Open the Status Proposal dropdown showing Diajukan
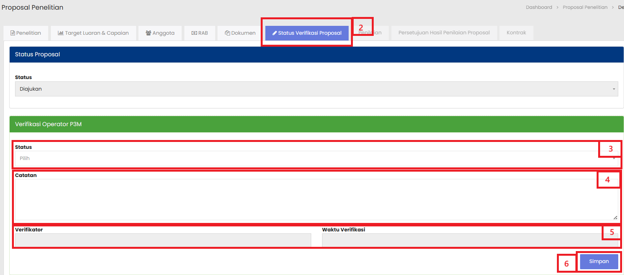Viewport: 624px width, 275px height. [316, 89]
